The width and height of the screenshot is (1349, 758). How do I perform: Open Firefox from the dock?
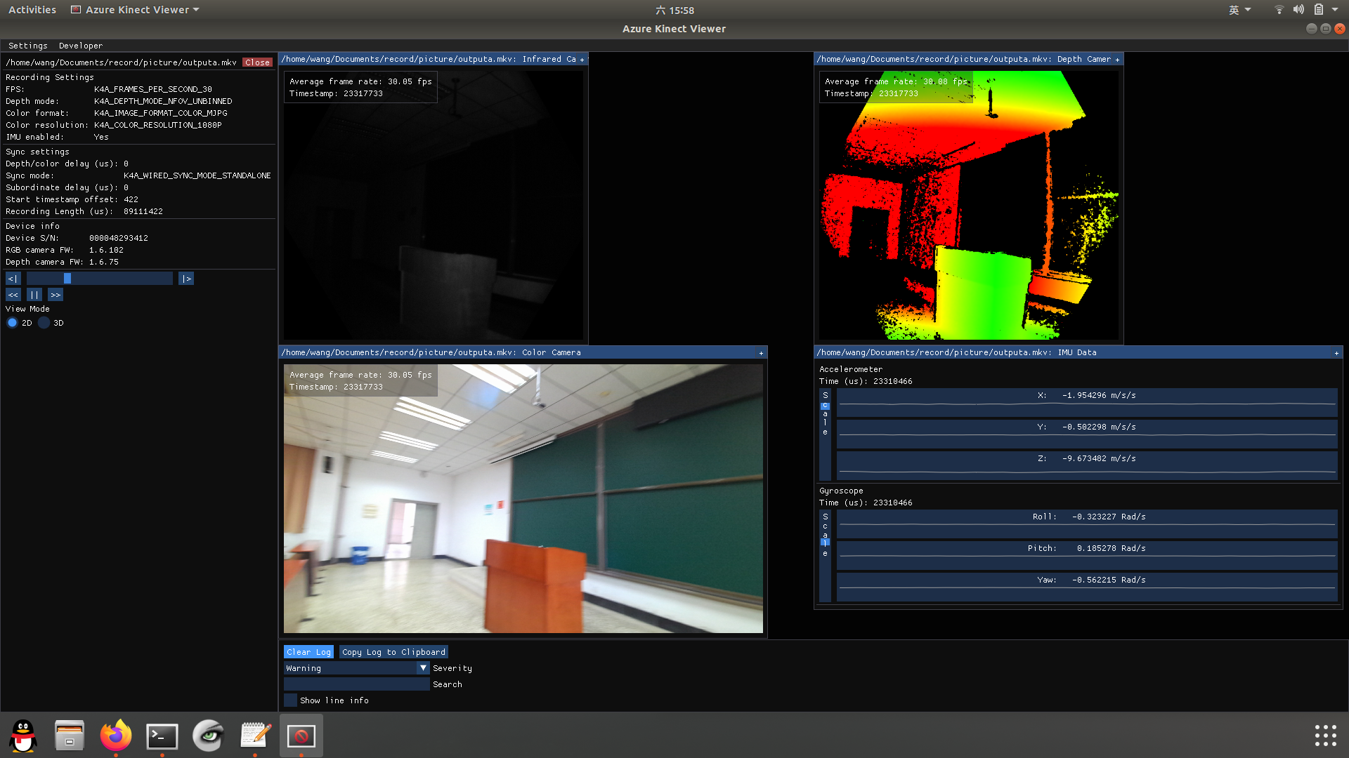click(115, 736)
